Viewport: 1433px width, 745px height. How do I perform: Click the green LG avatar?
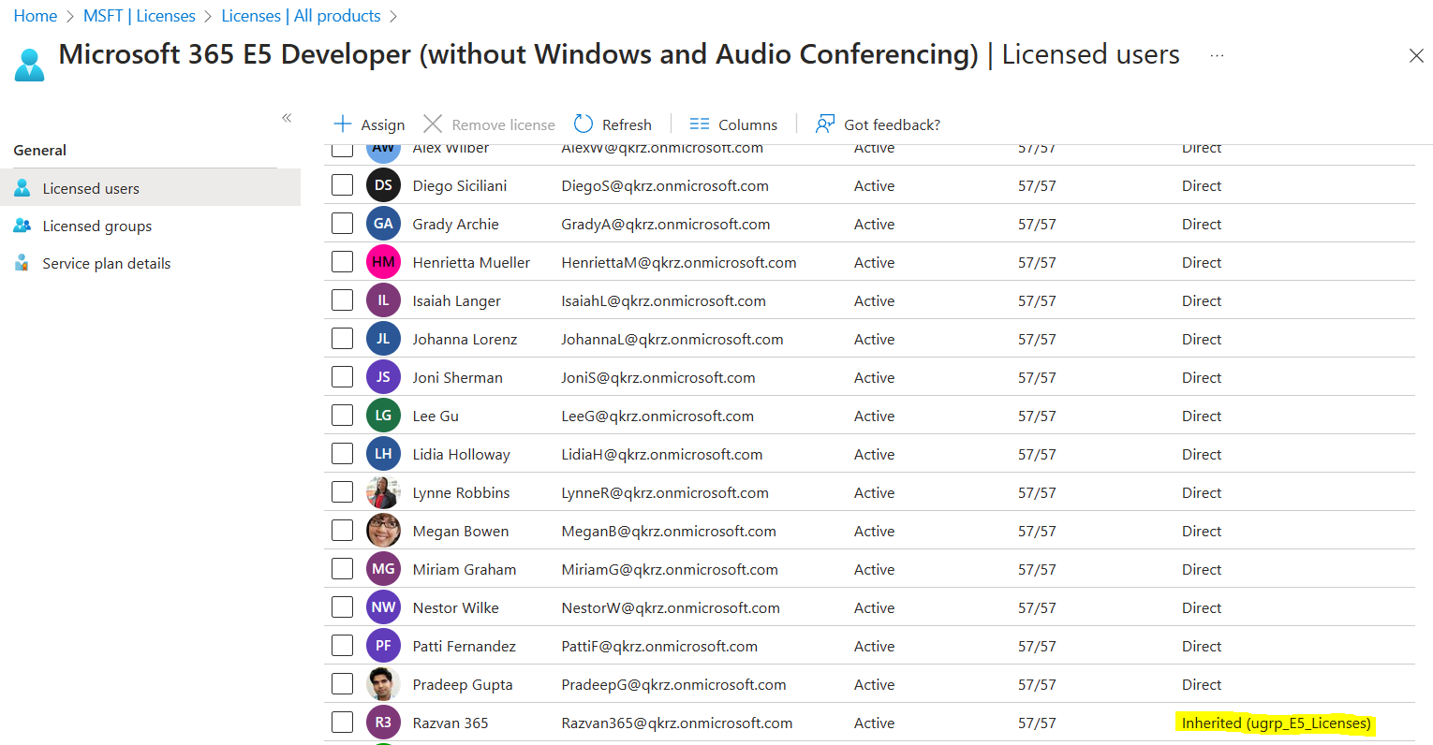[x=383, y=416]
